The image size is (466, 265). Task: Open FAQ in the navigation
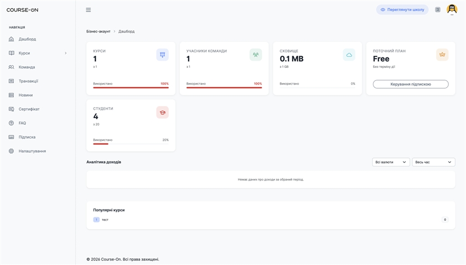point(22,123)
